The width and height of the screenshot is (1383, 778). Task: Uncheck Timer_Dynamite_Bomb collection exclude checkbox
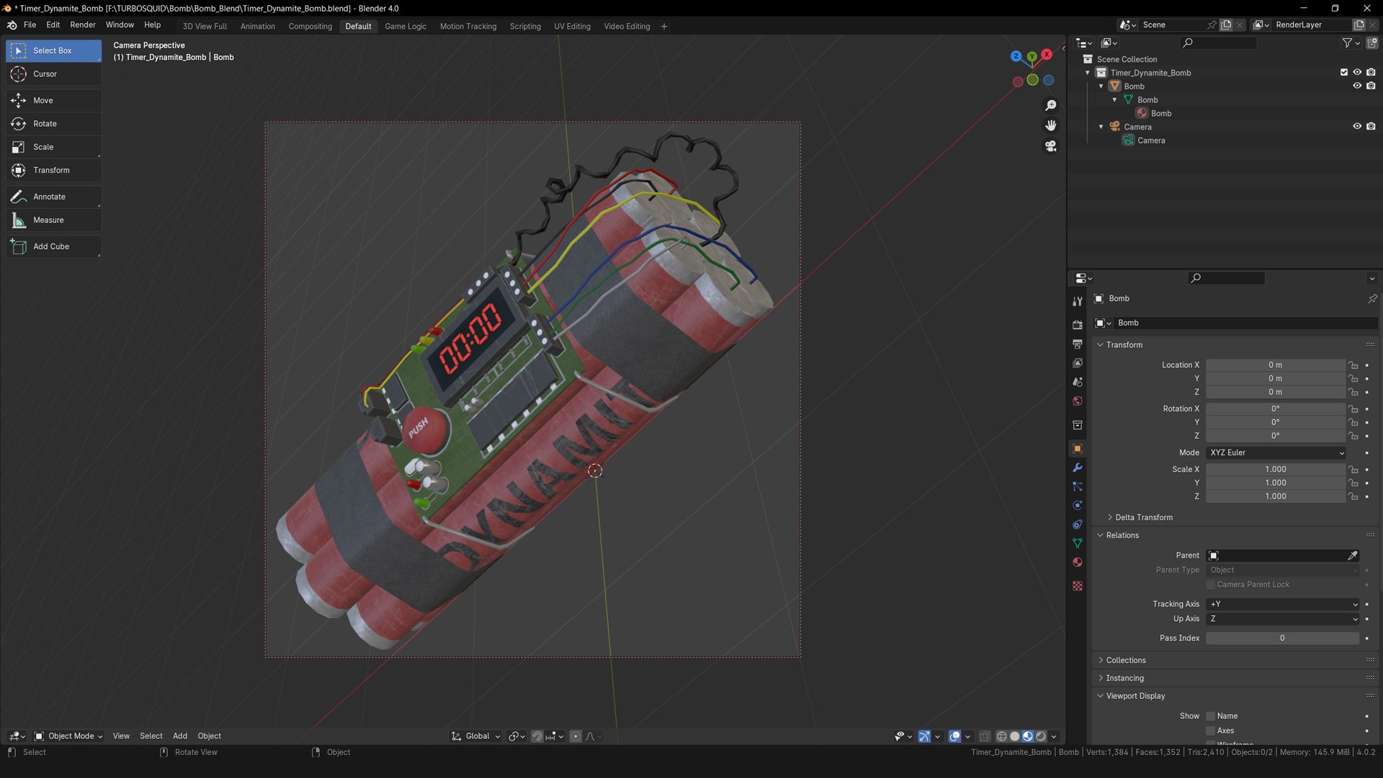[x=1344, y=72]
